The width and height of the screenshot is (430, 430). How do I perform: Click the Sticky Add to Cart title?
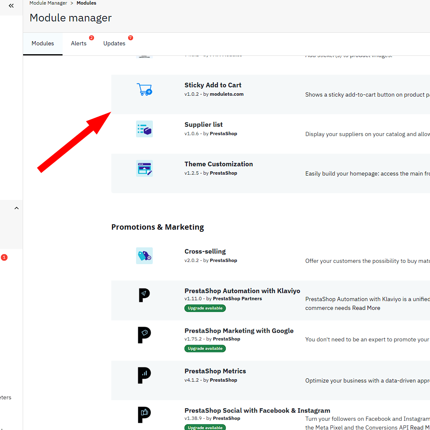pos(213,85)
